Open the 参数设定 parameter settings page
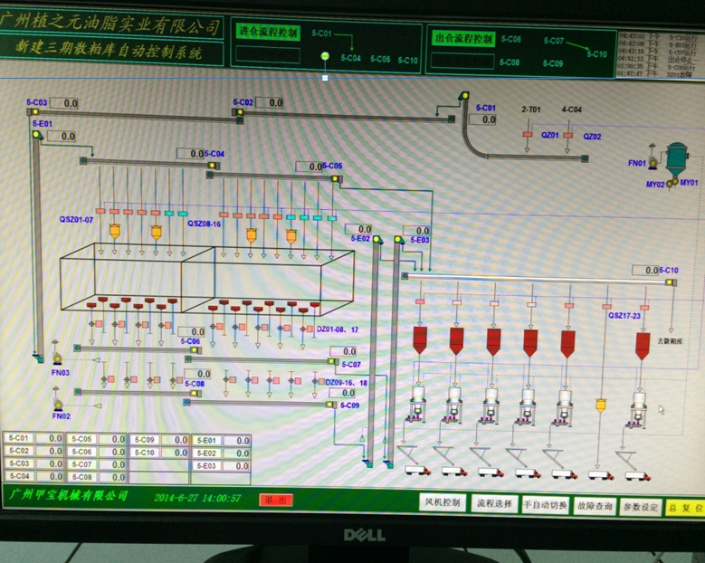The height and width of the screenshot is (563, 705). click(641, 507)
